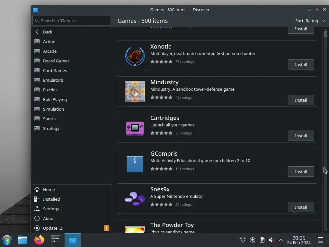
Task: Click Xonotic's star rating
Action: point(161,62)
